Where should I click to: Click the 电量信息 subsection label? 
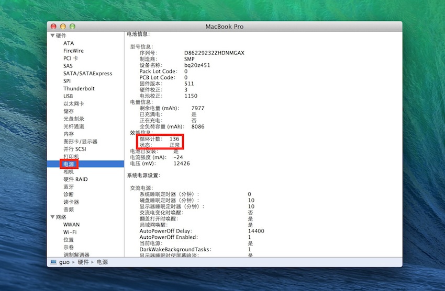click(142, 102)
